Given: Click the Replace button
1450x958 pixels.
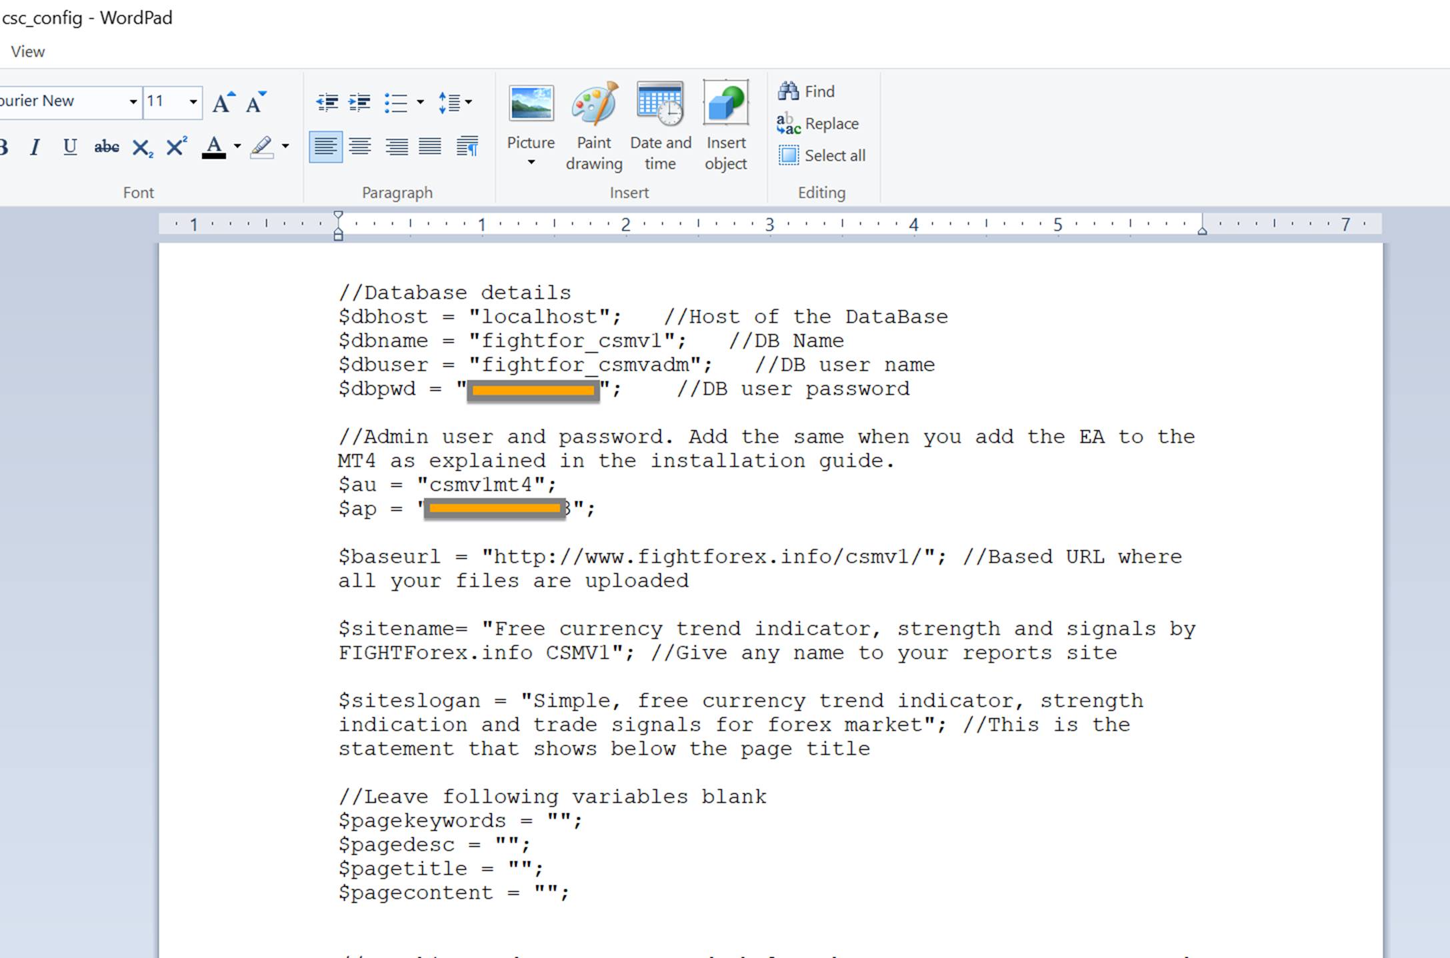Looking at the screenshot, I should point(818,123).
